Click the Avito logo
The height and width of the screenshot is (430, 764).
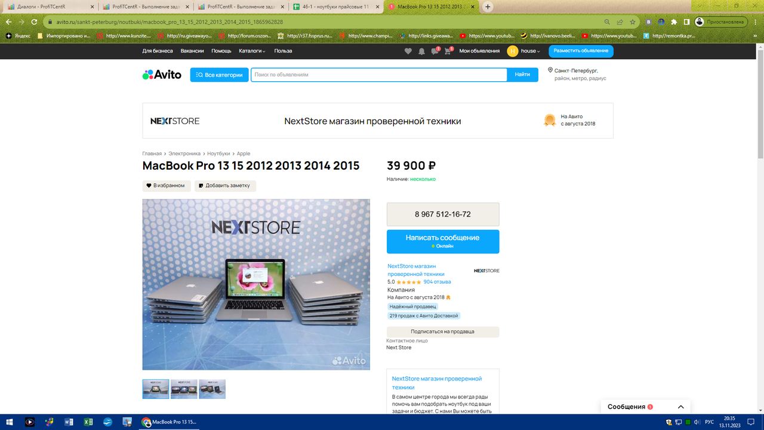click(x=162, y=75)
